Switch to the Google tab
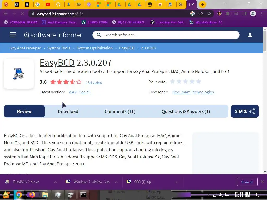This screenshot has width=267, height=200. click(x=38, y=4)
